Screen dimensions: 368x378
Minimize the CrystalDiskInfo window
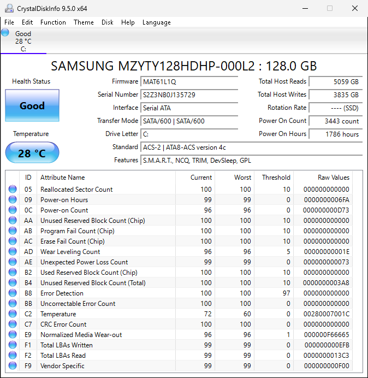(x=305, y=8)
